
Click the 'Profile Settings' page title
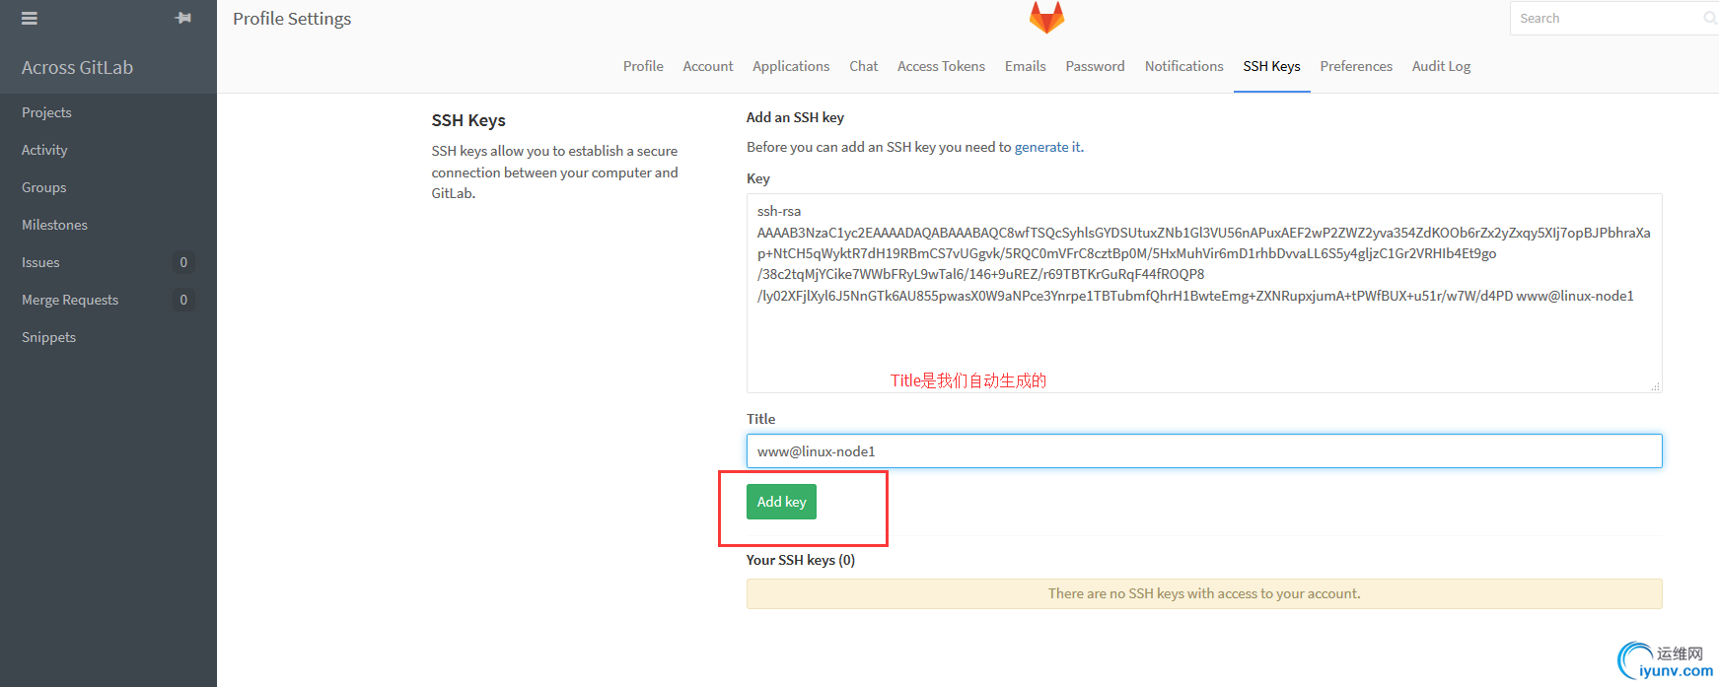click(x=292, y=19)
